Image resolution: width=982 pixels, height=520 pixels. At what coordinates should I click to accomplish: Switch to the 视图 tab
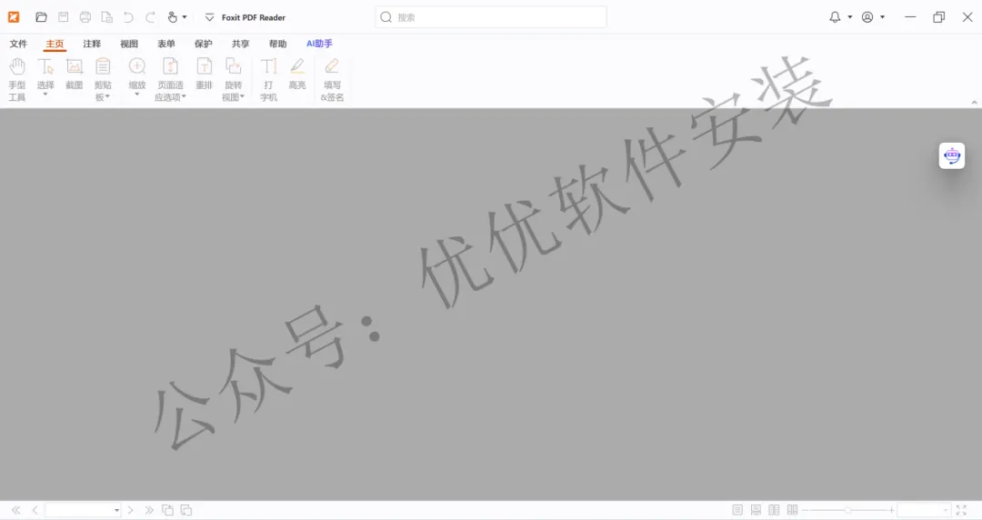tap(129, 44)
